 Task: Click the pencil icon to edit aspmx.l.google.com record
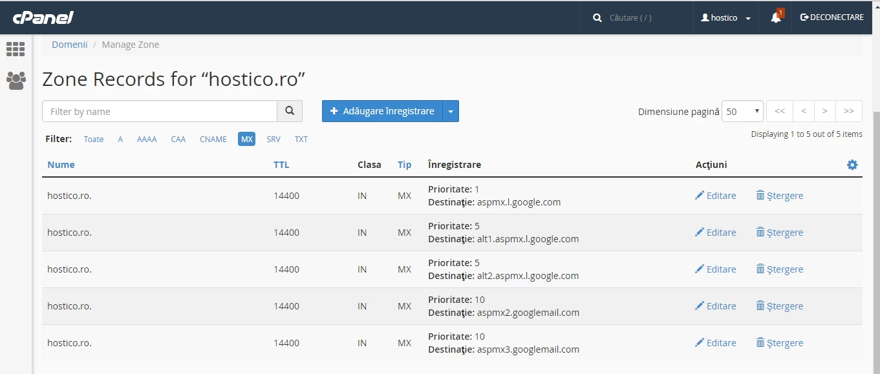coord(700,195)
